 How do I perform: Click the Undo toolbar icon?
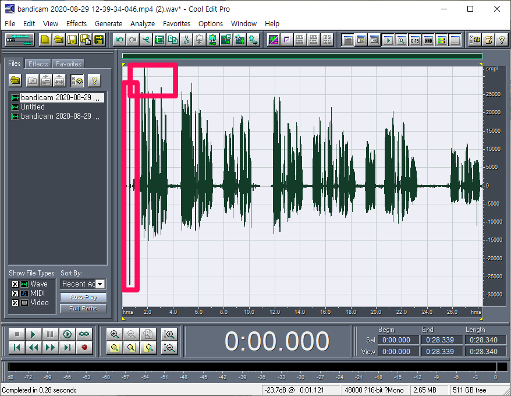pyautogui.click(x=120, y=40)
